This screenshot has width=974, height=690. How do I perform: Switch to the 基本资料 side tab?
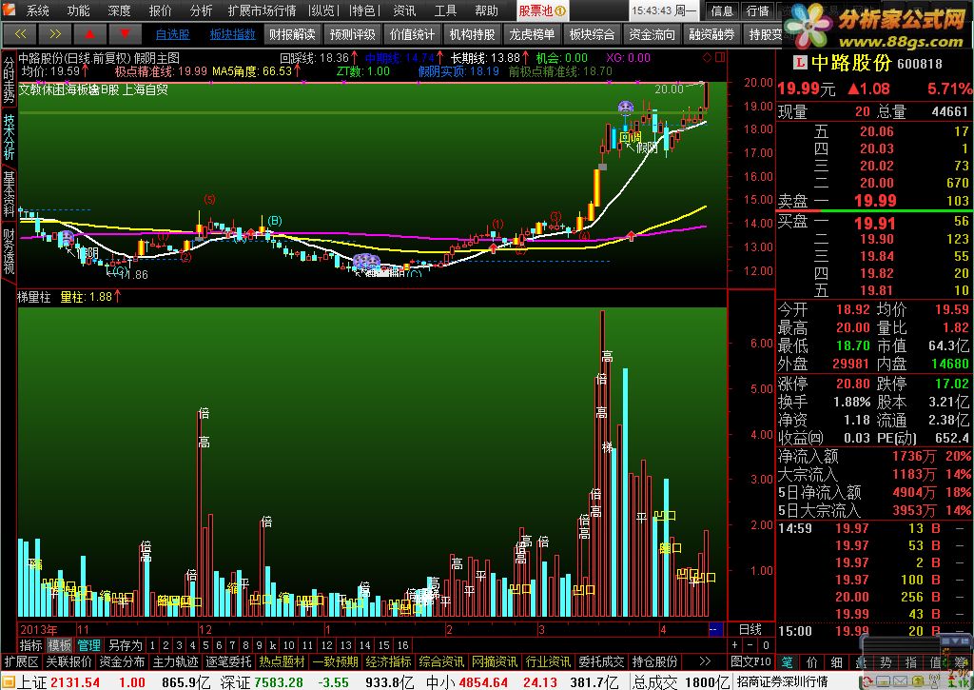pos(9,193)
